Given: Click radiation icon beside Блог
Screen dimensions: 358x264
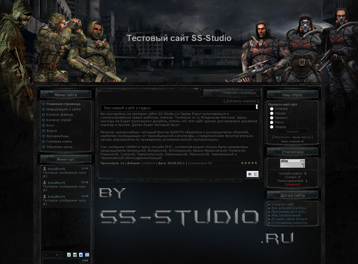Looking at the screenshot, I should [43, 125].
